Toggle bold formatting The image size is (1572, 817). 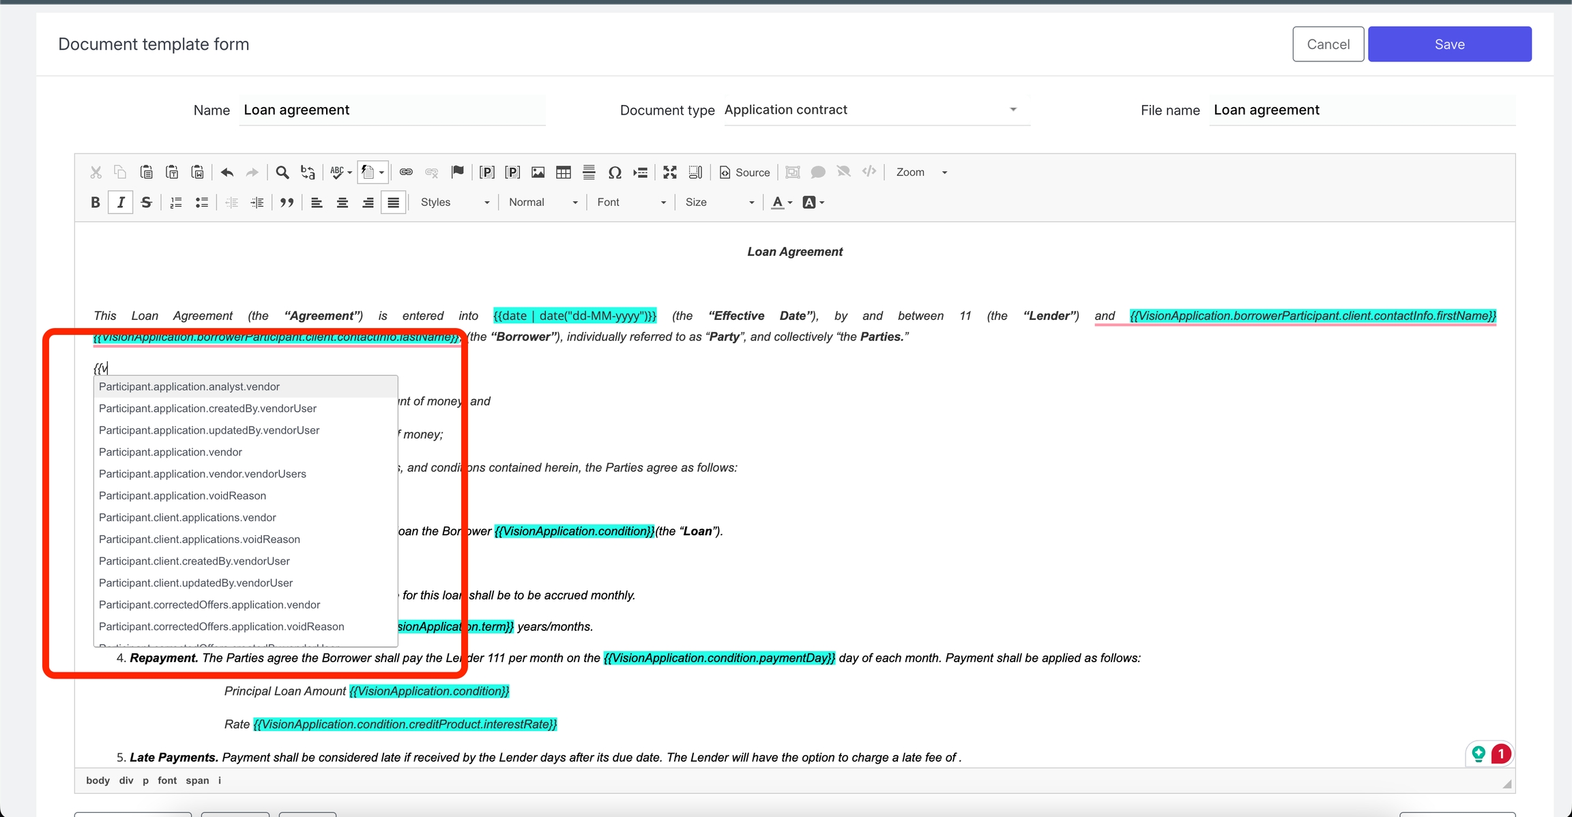coord(96,203)
